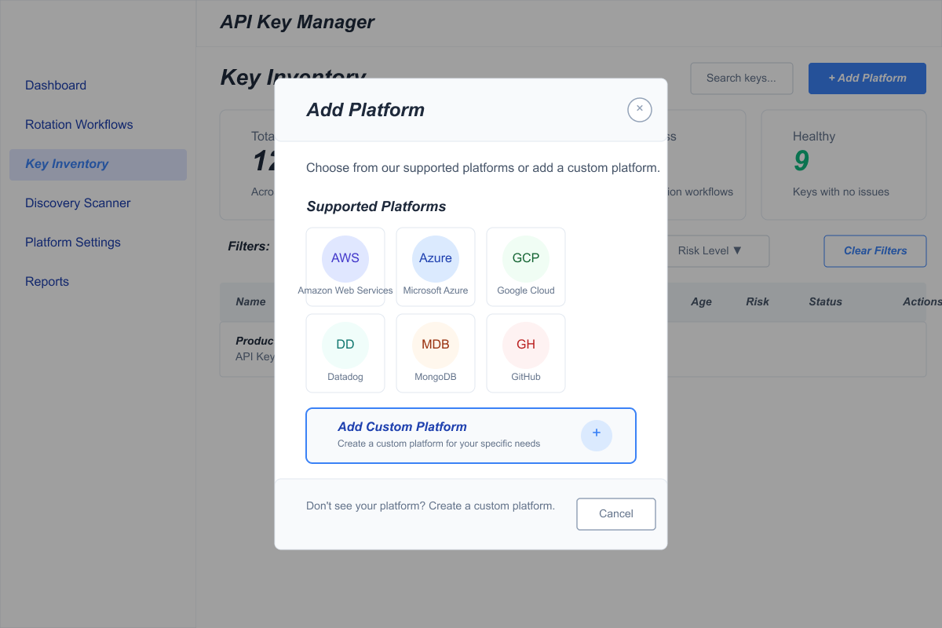
Task: Click the Supported Platforms heading
Action: click(x=376, y=206)
